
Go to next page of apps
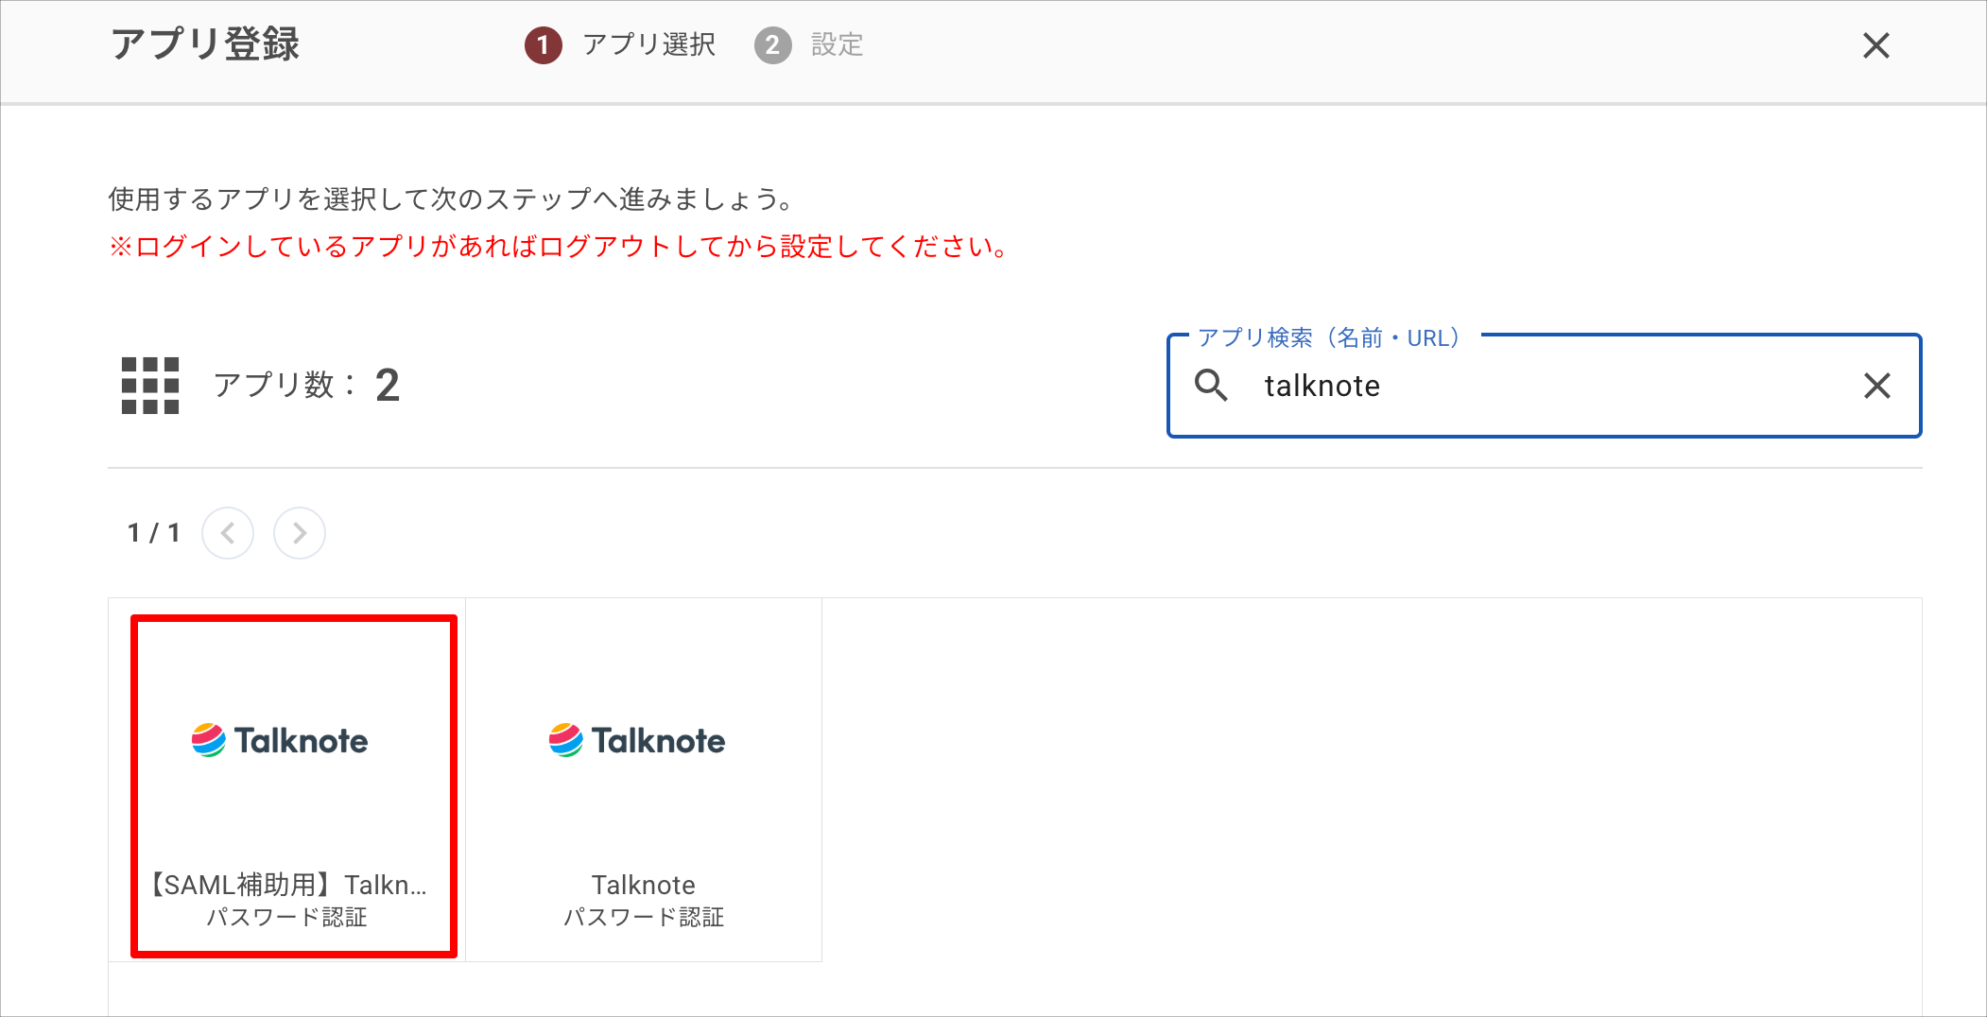(300, 533)
